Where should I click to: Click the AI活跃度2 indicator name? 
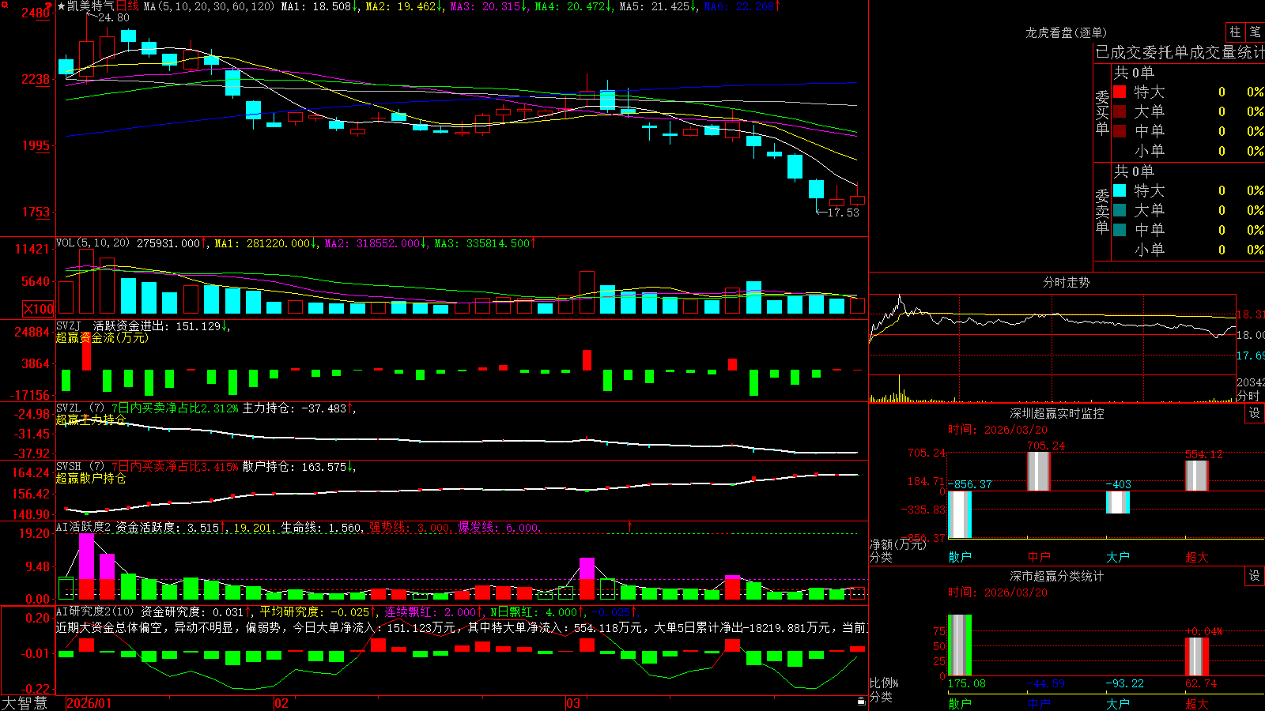pos(84,528)
